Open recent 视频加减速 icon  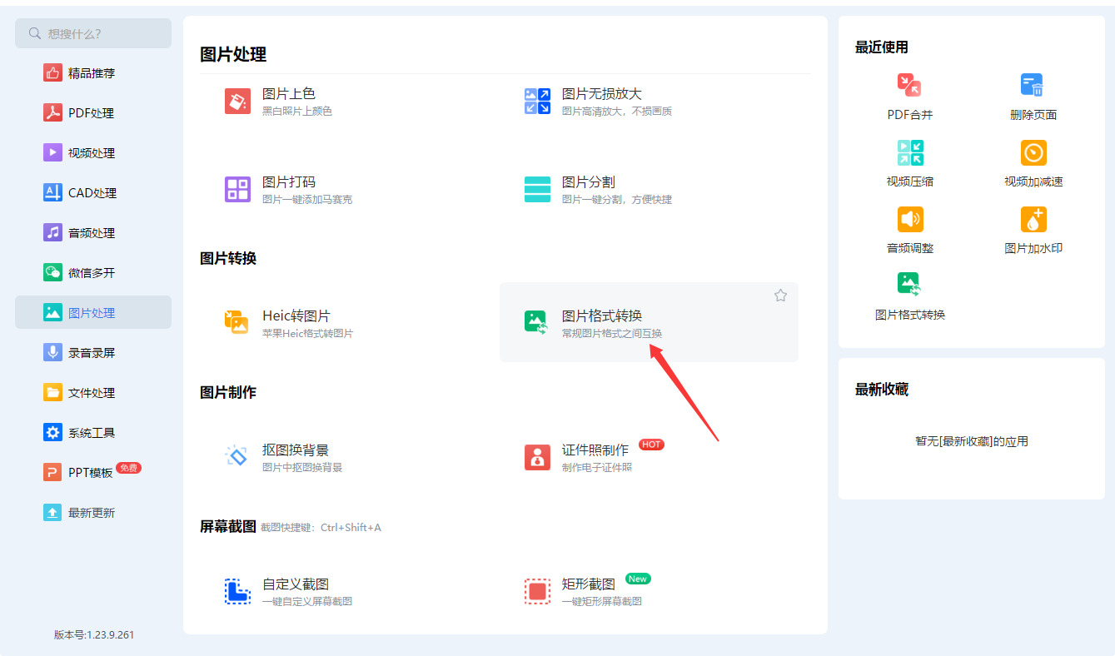[x=1033, y=152]
